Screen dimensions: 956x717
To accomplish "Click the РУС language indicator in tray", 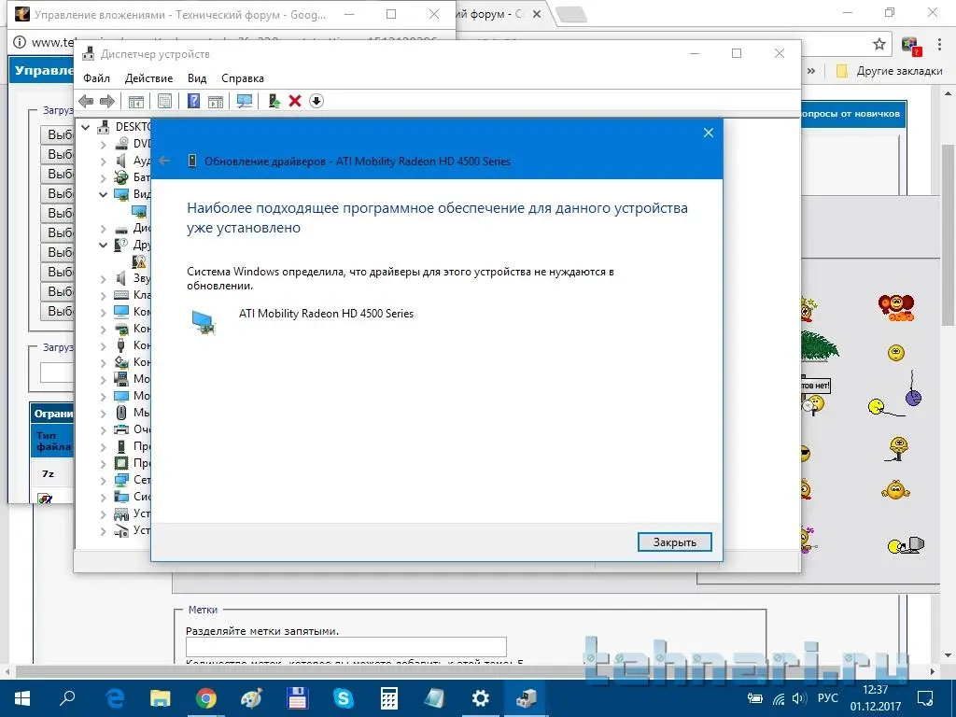I will [827, 698].
